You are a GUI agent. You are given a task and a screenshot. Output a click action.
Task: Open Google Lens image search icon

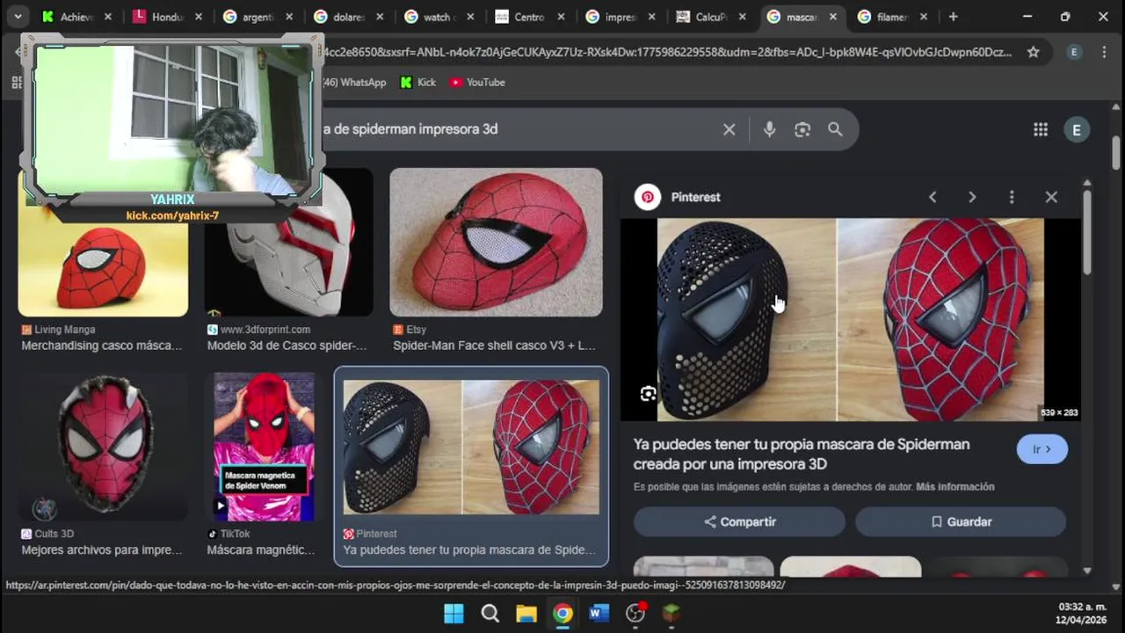(802, 129)
